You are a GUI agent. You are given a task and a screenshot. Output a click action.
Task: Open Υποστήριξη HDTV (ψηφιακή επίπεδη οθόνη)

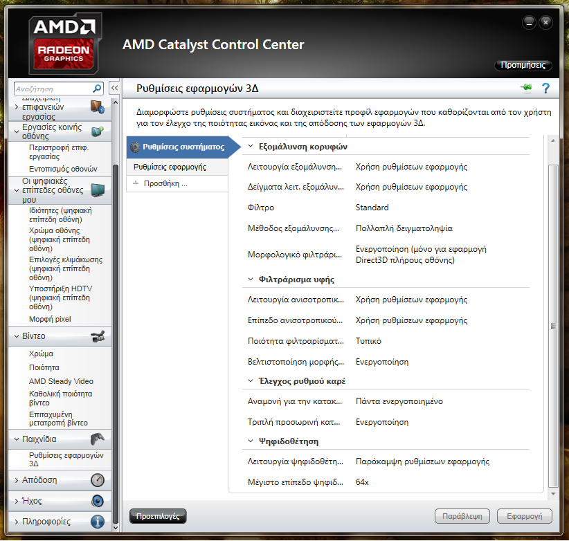[61, 297]
